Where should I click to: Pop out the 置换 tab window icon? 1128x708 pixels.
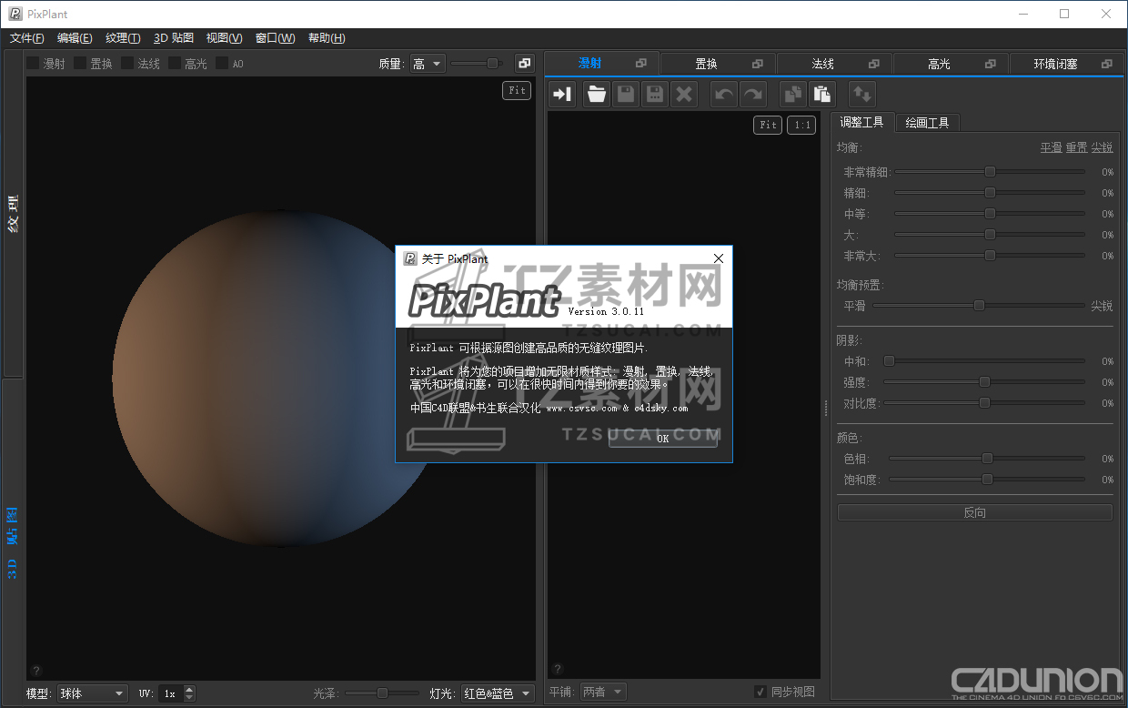758,64
